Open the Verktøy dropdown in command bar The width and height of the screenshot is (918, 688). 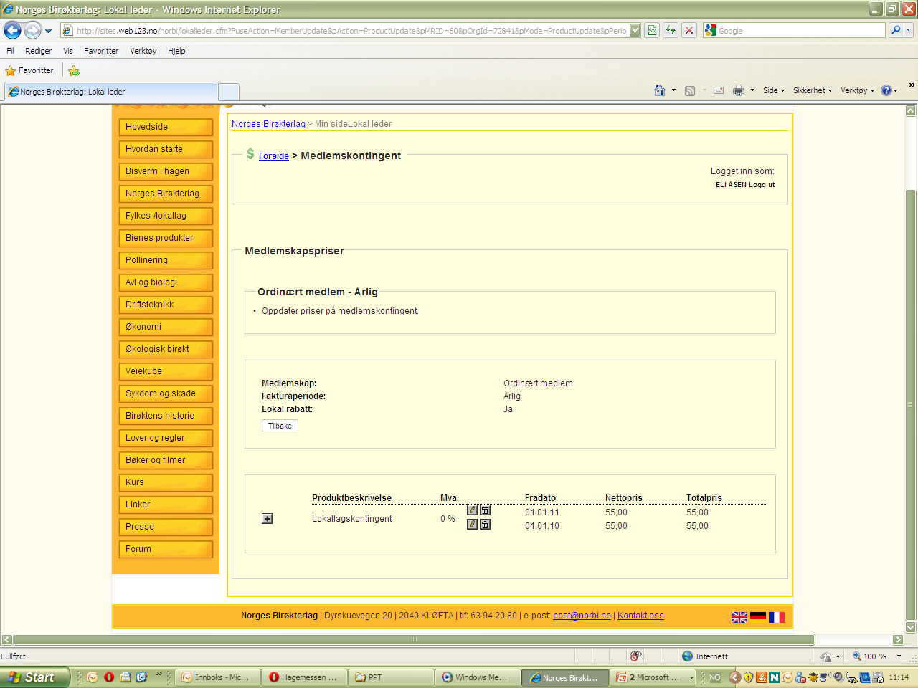tap(857, 90)
